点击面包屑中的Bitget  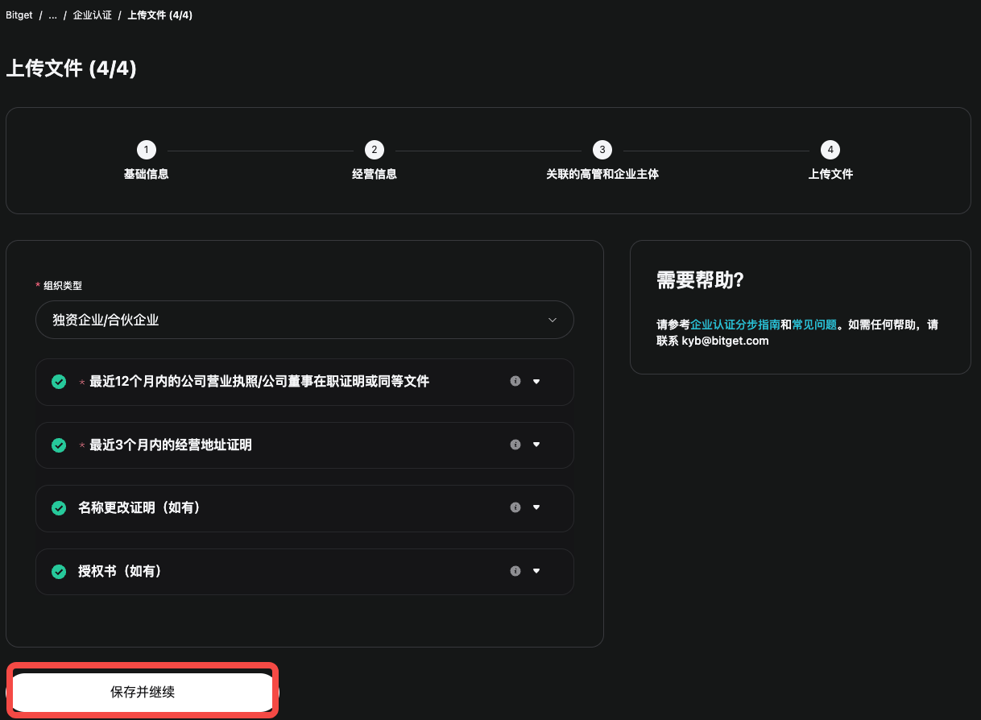[19, 14]
